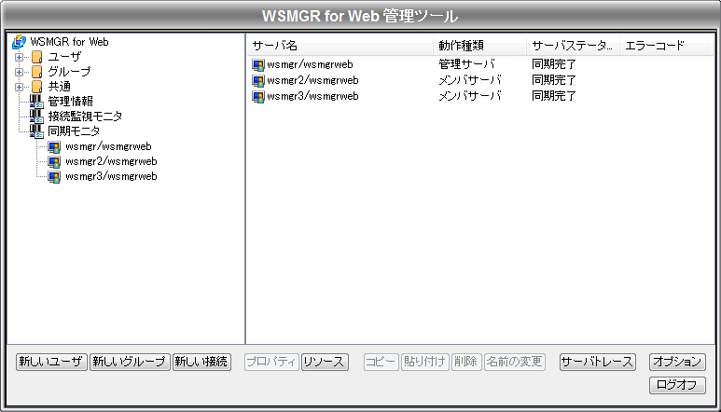Viewport: 721px width, 412px height.
Task: Click メンバサーバ cell for wsmgr2/wsmgrweb
Action: pyautogui.click(x=469, y=80)
